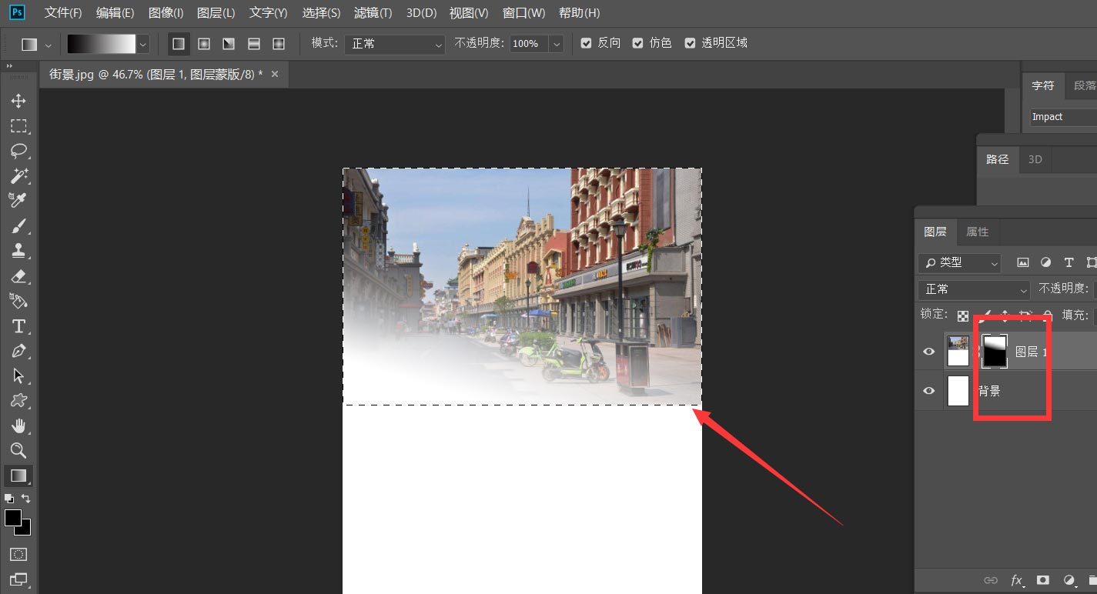Screen dimensions: 1097x594
Task: Open the 图像(I) menu
Action: click(166, 13)
